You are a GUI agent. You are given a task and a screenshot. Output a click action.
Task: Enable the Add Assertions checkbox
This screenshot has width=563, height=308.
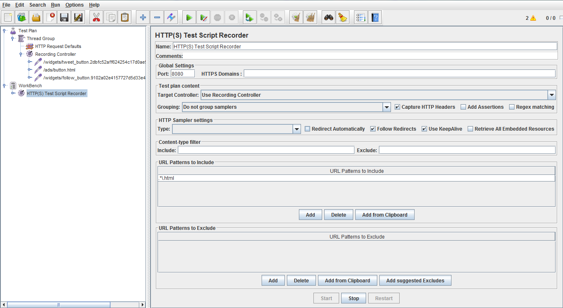(463, 107)
